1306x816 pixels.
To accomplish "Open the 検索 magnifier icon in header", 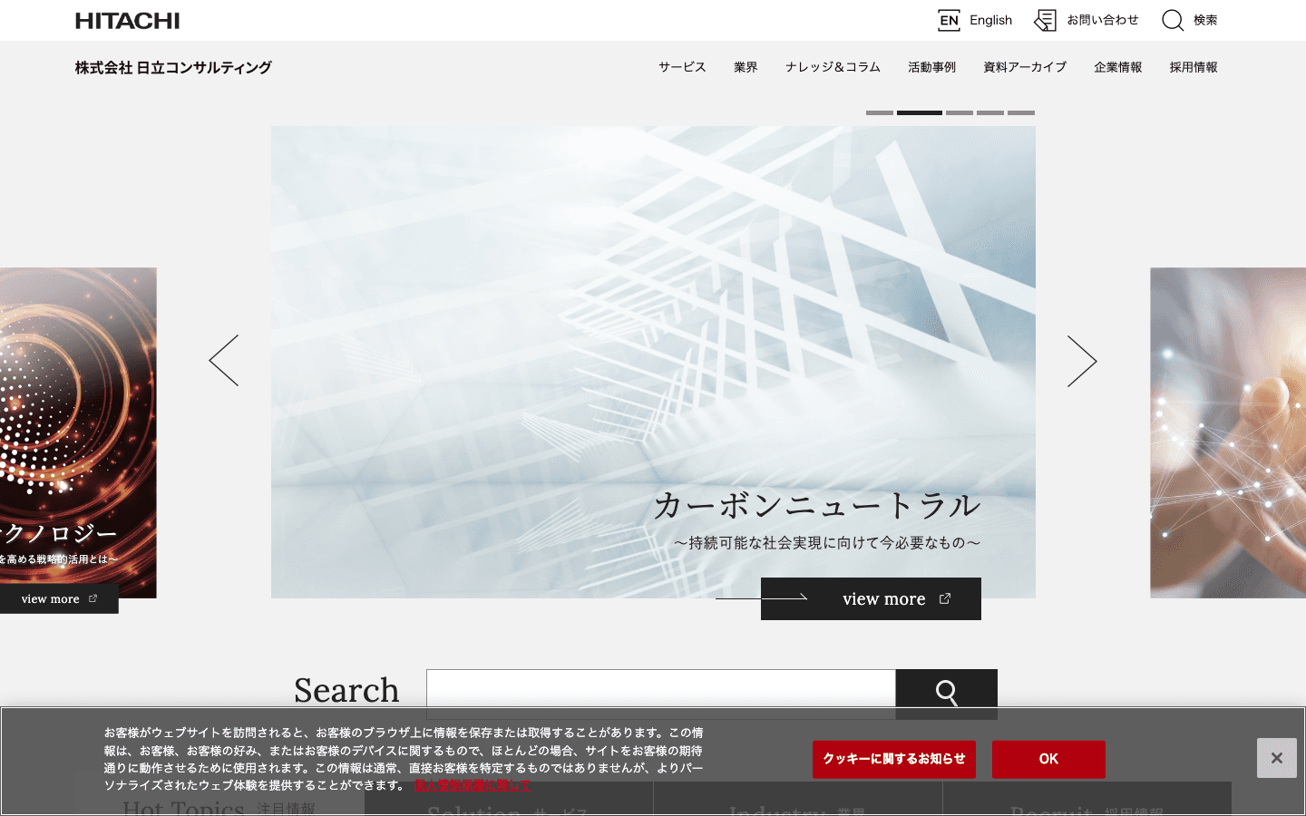I will [x=1173, y=20].
